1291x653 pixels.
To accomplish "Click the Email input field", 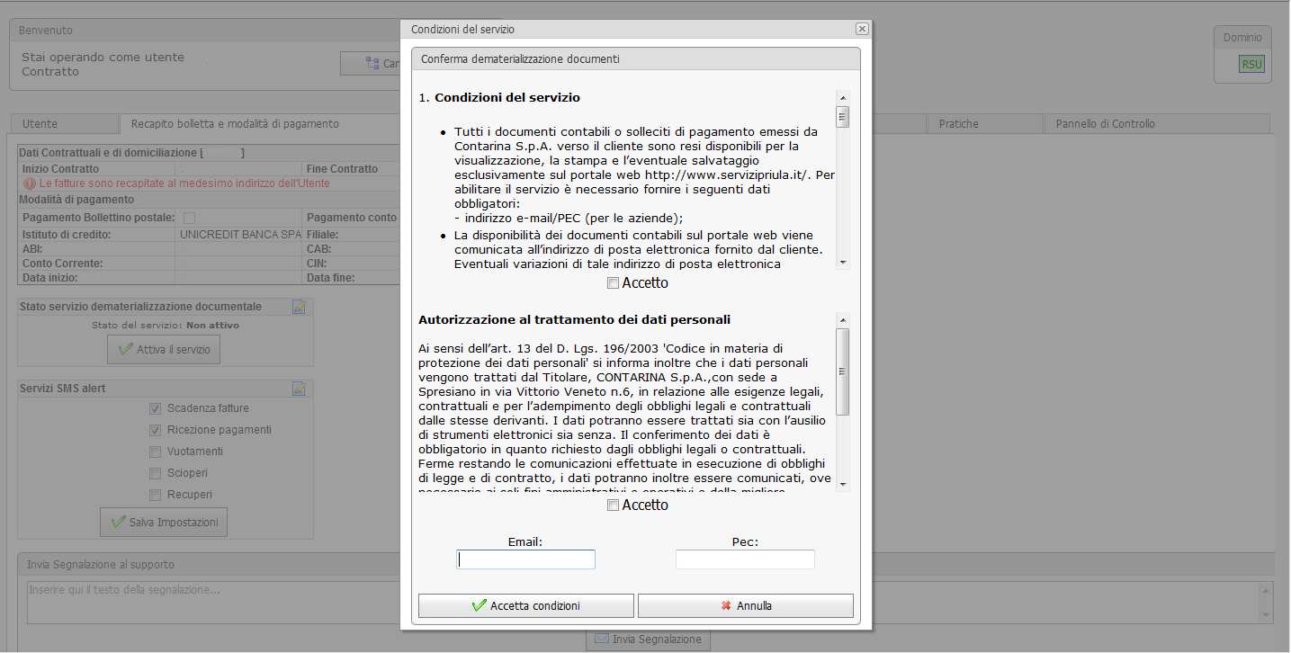I will click(526, 559).
